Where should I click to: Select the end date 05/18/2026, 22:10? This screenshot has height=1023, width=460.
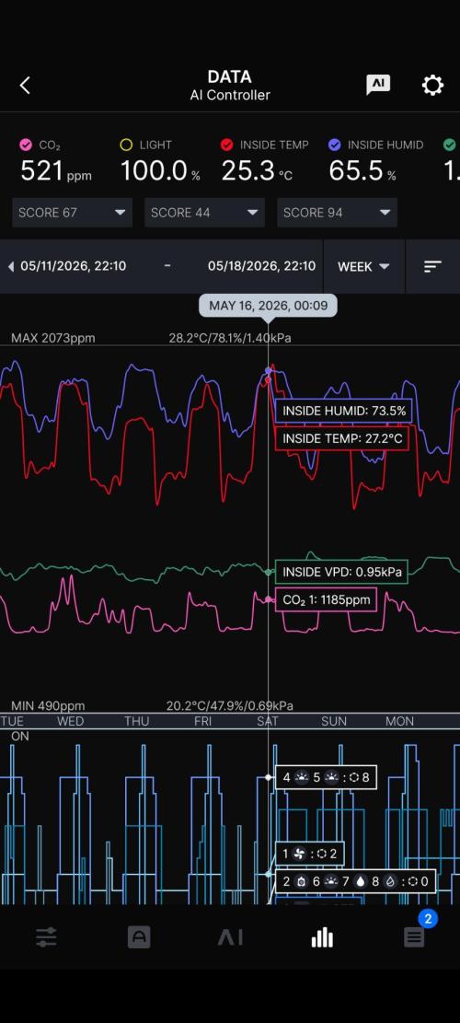coord(261,266)
